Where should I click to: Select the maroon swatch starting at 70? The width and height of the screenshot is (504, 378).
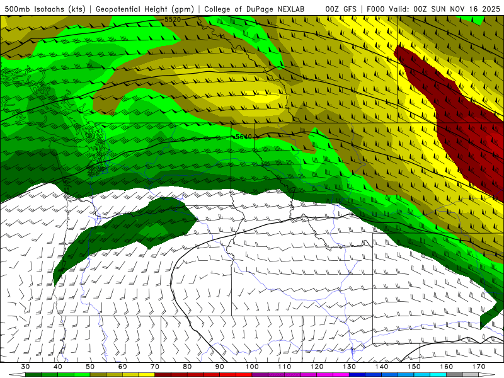pos(163,374)
